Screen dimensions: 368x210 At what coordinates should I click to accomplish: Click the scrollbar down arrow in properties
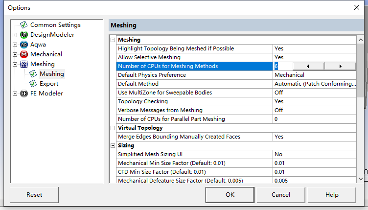pyautogui.click(x=361, y=179)
